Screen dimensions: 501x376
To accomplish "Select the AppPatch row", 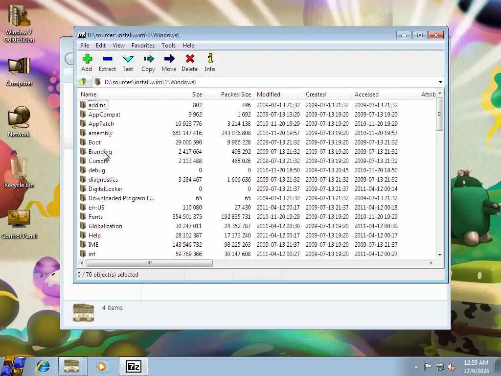I will coord(257,123).
